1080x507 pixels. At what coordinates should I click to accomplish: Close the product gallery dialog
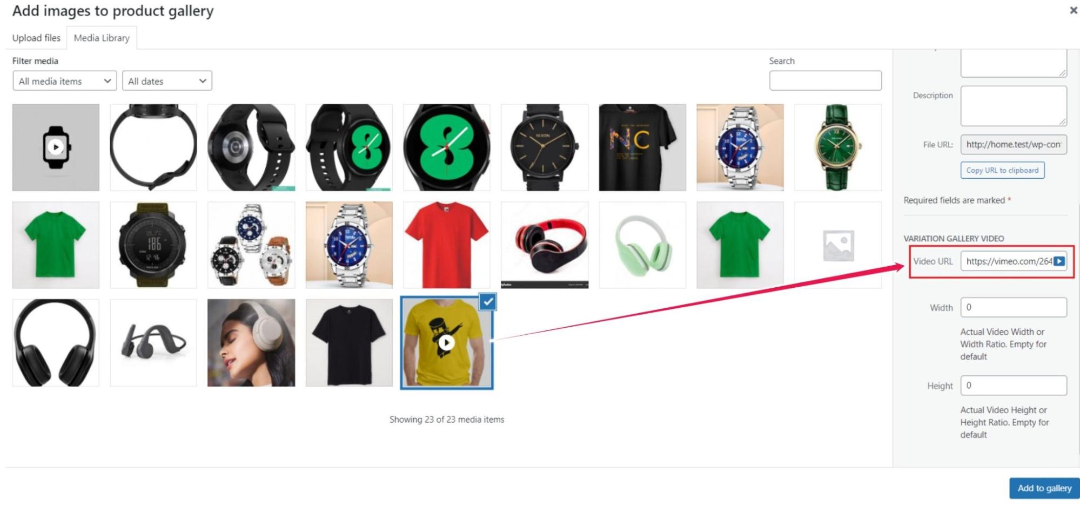tap(1073, 10)
